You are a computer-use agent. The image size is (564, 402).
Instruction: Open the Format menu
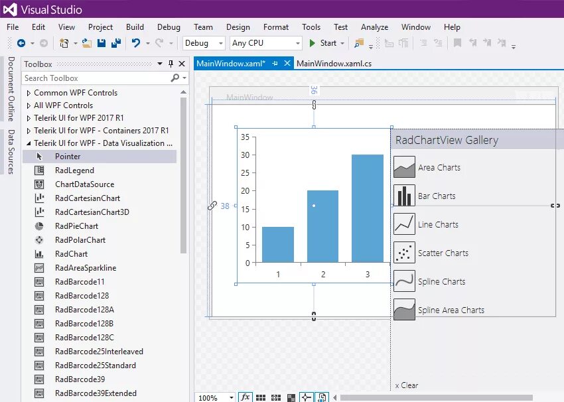tap(276, 27)
